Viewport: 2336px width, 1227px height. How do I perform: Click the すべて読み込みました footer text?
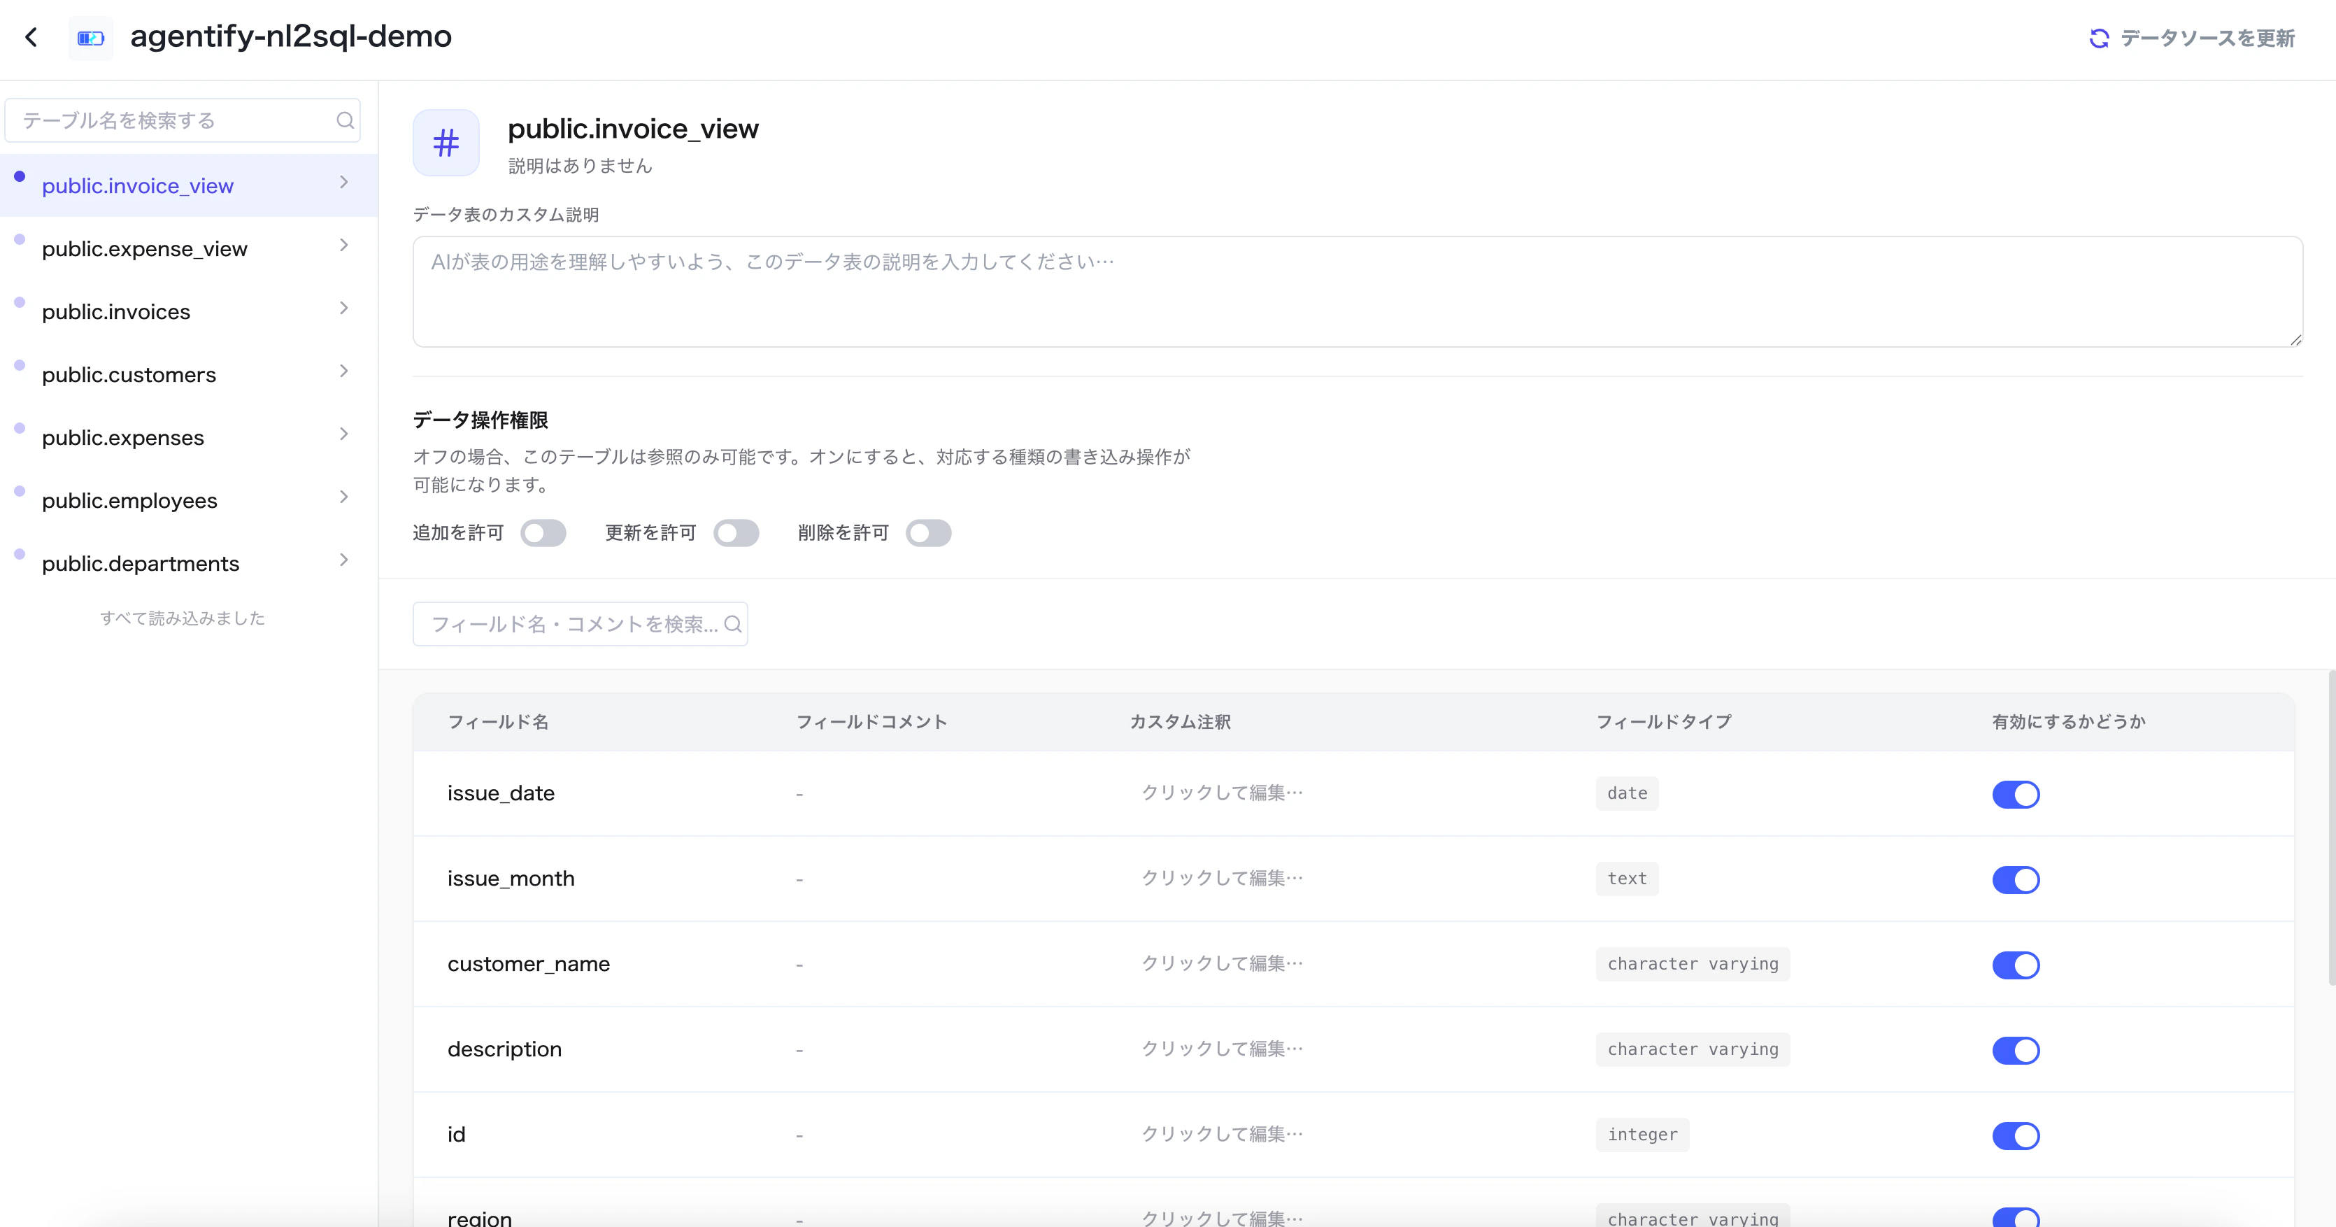coord(183,618)
